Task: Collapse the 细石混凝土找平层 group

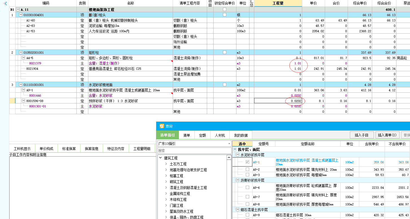Action: (238, 210)
